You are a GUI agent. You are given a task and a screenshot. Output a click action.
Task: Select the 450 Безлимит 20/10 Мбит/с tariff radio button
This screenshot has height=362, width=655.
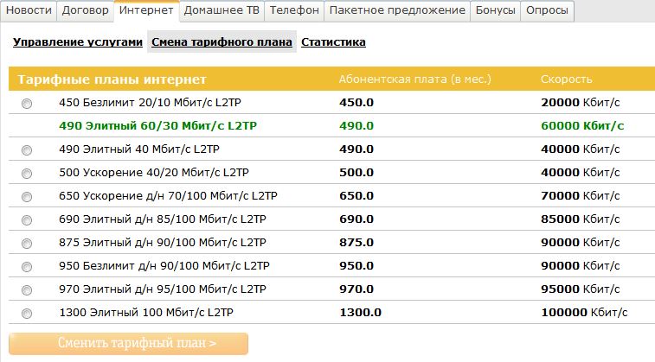tap(27, 103)
